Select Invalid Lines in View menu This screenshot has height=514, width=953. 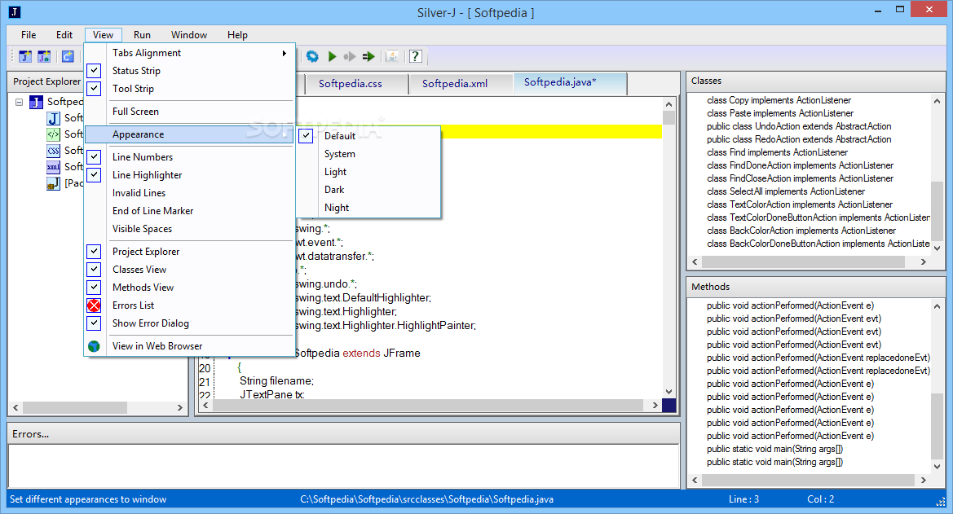tap(190, 192)
